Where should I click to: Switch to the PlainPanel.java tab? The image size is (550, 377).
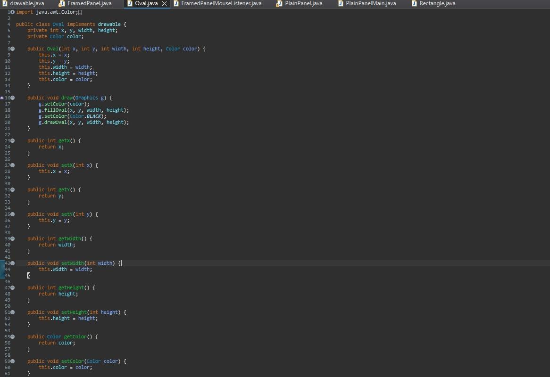click(x=299, y=3)
